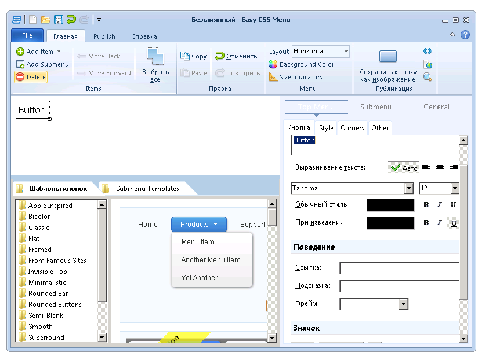This screenshot has width=485, height=363.
Task: Click the Выбрать все (select all) icon
Action: (x=155, y=57)
